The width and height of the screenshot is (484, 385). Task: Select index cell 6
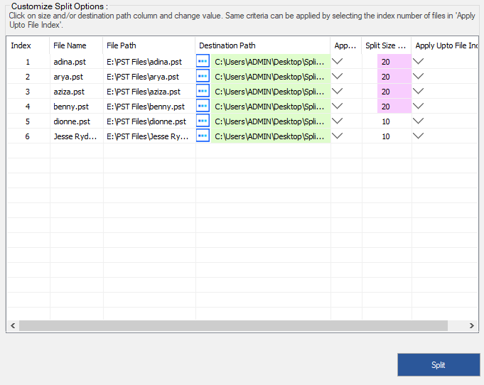tap(28, 136)
